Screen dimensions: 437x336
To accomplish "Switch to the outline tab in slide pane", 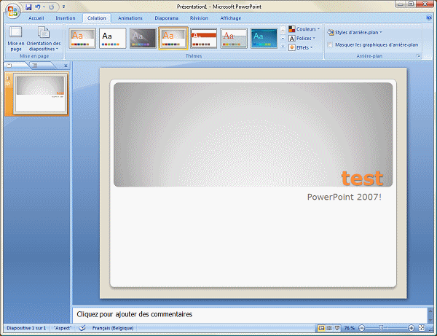I will coord(36,66).
